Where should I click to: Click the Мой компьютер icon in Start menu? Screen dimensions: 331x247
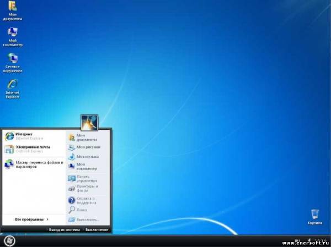click(x=72, y=166)
